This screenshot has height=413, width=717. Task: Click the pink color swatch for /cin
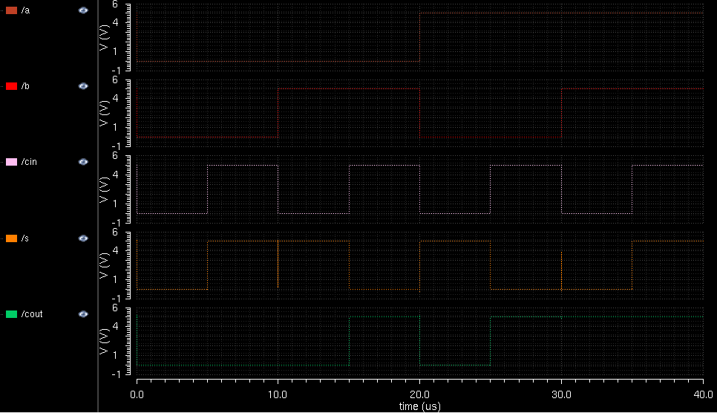[x=11, y=162]
